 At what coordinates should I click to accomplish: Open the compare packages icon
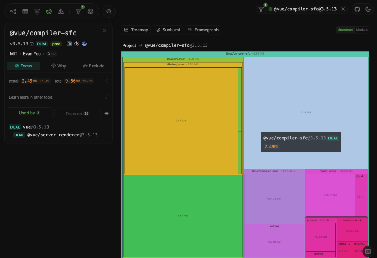[61, 11]
